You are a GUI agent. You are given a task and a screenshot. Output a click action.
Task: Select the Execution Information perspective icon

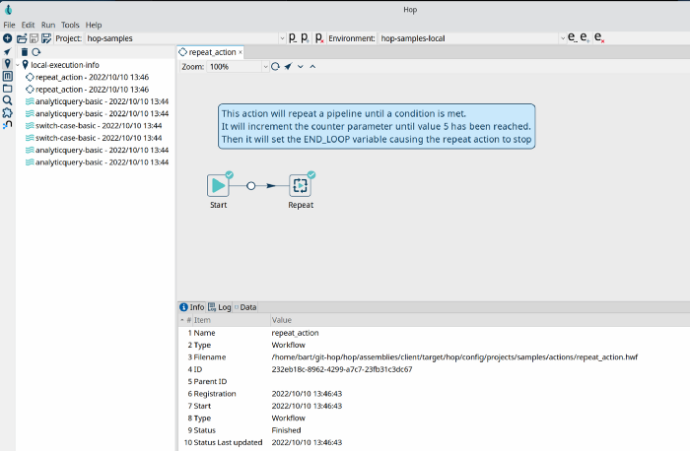point(8,64)
